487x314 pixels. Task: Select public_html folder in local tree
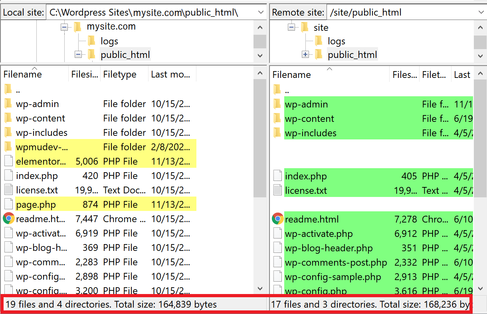tap(125, 54)
